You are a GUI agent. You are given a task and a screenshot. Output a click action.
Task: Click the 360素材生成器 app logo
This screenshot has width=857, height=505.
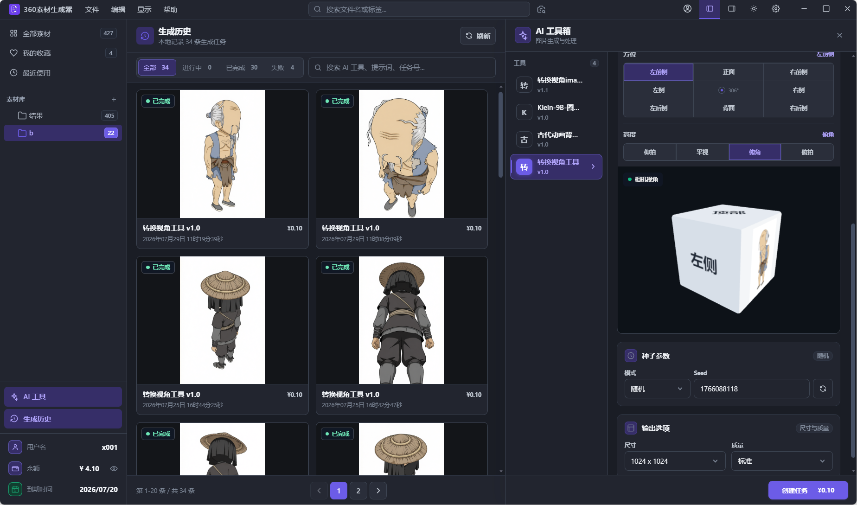(14, 9)
